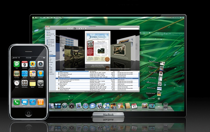
Task: Tap the green Phone icon in iPhone dock
Action: pyautogui.click(x=16, y=102)
